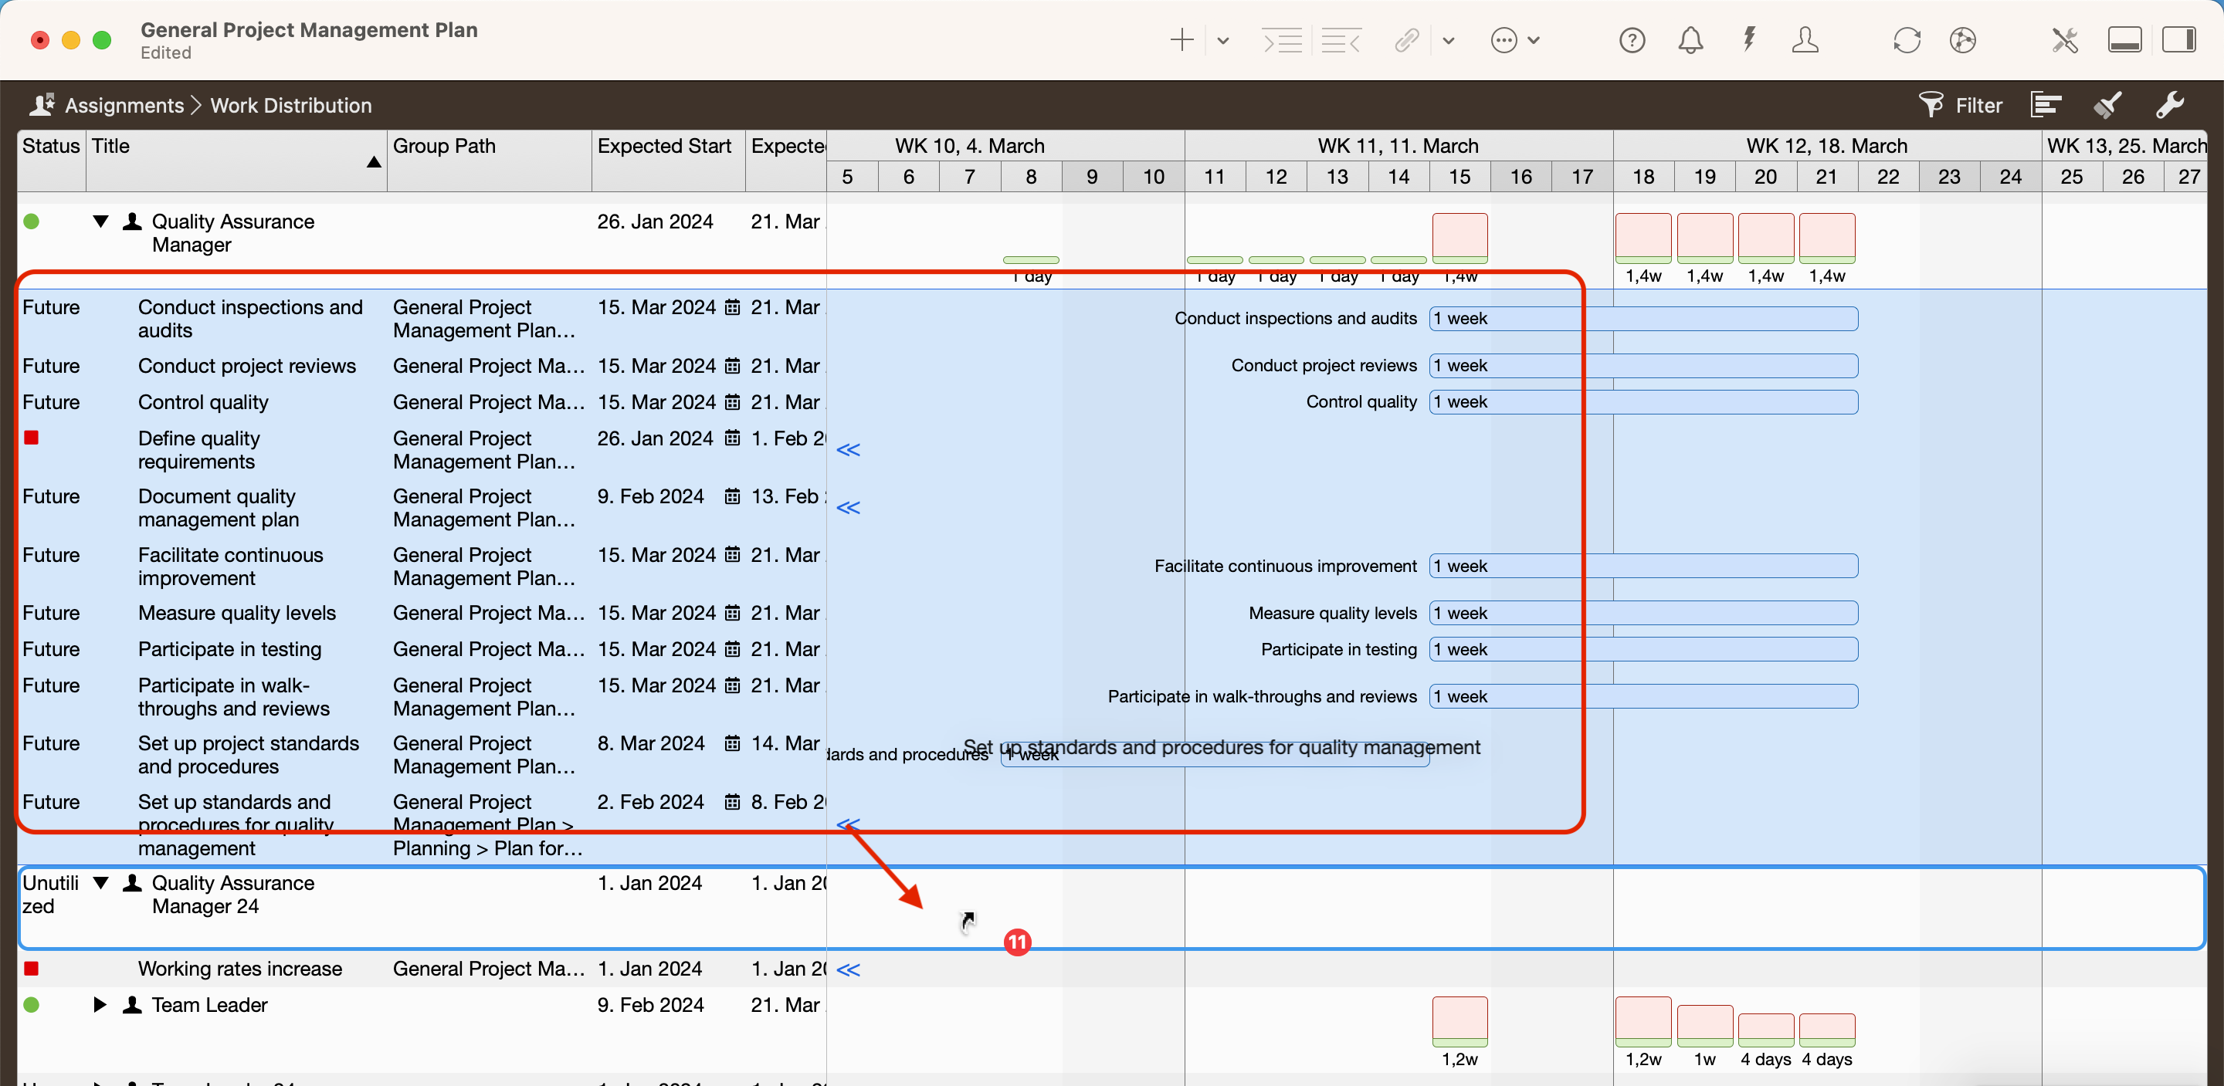Screen dimensions: 2224x1086
Task: Click the align bars layout icon
Action: point(2046,105)
